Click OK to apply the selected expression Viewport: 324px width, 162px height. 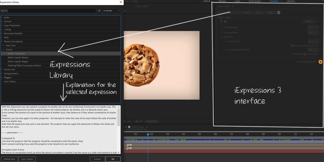pos(113,159)
